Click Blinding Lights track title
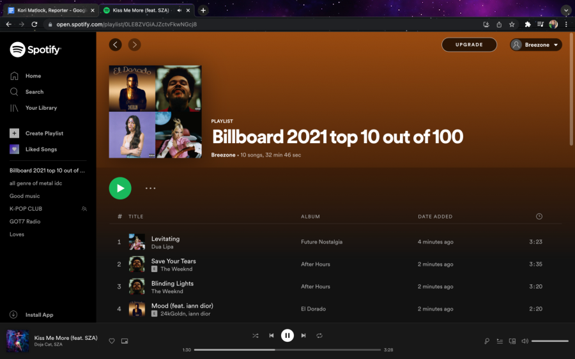The image size is (575, 359). click(x=172, y=284)
